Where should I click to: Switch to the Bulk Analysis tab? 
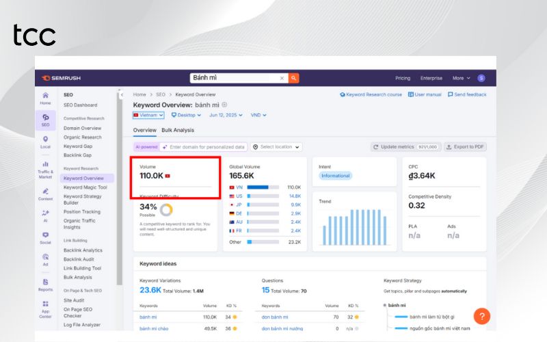click(x=178, y=130)
